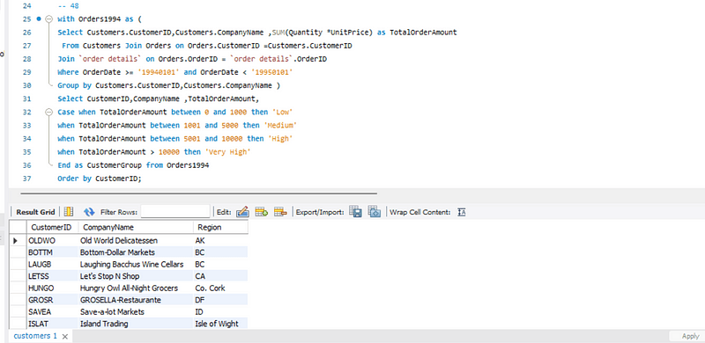705x343 pixels.
Task: Click the Bottom-Dollar Markets cell
Action: (137, 252)
